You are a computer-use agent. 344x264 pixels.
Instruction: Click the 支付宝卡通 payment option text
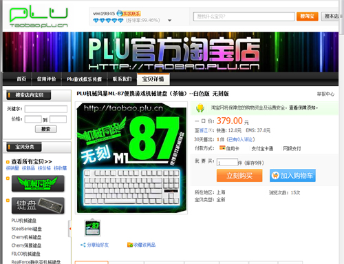[262, 149]
